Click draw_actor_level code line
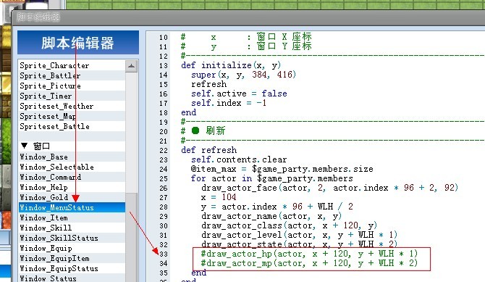485x282 pixels. [299, 235]
